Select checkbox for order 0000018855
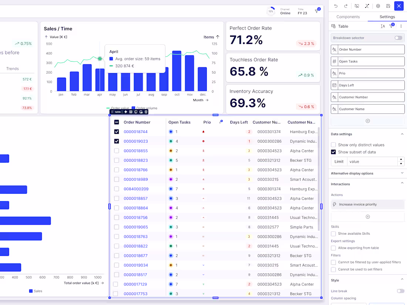The height and width of the screenshot is (305, 407). pos(117,151)
